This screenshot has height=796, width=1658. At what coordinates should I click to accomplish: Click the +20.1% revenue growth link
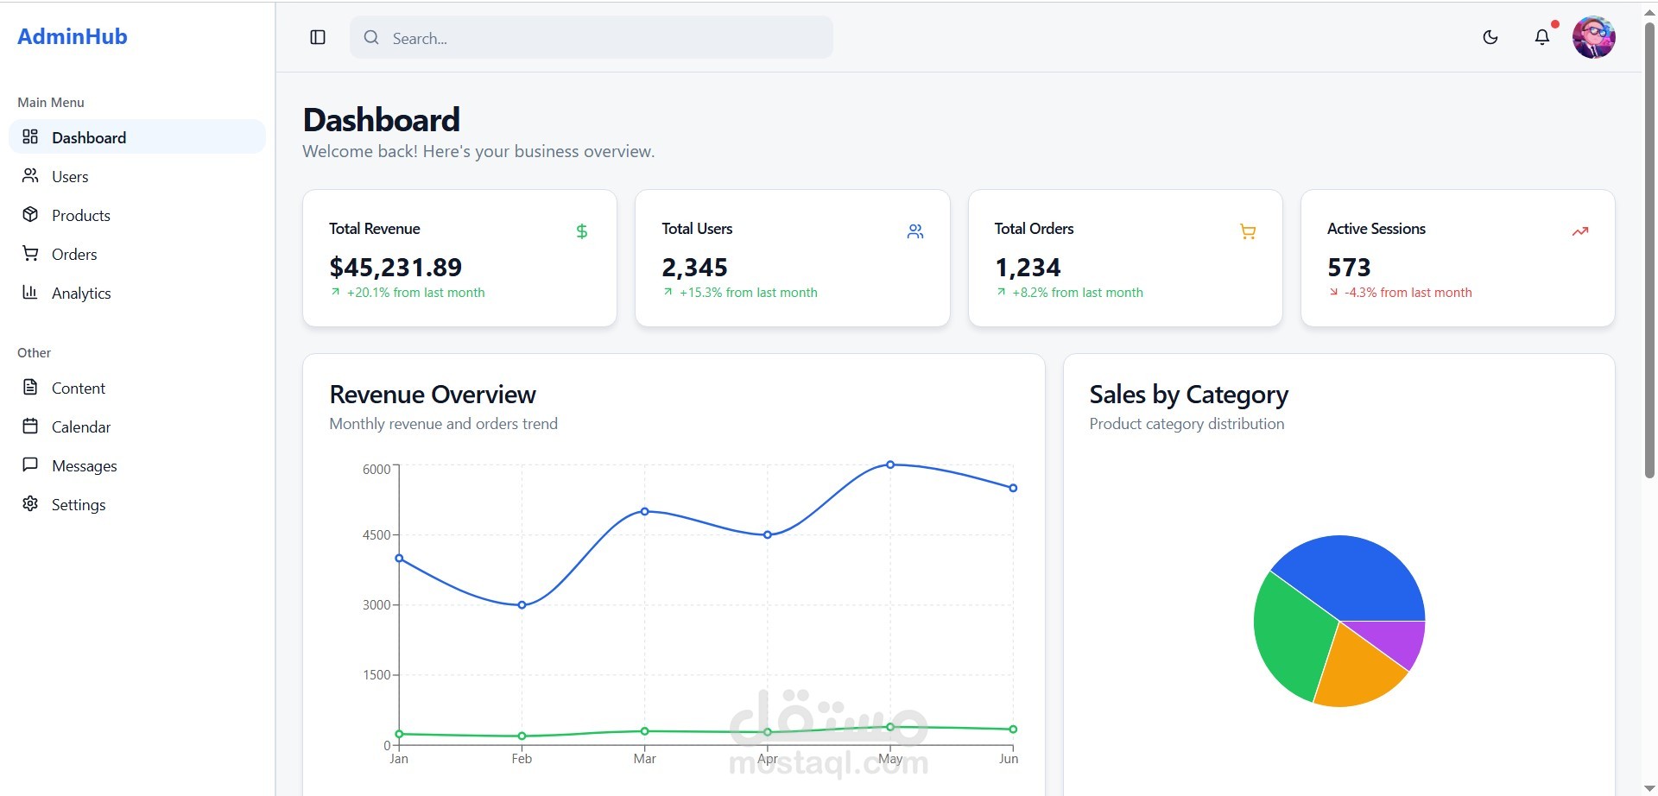pyautogui.click(x=407, y=292)
